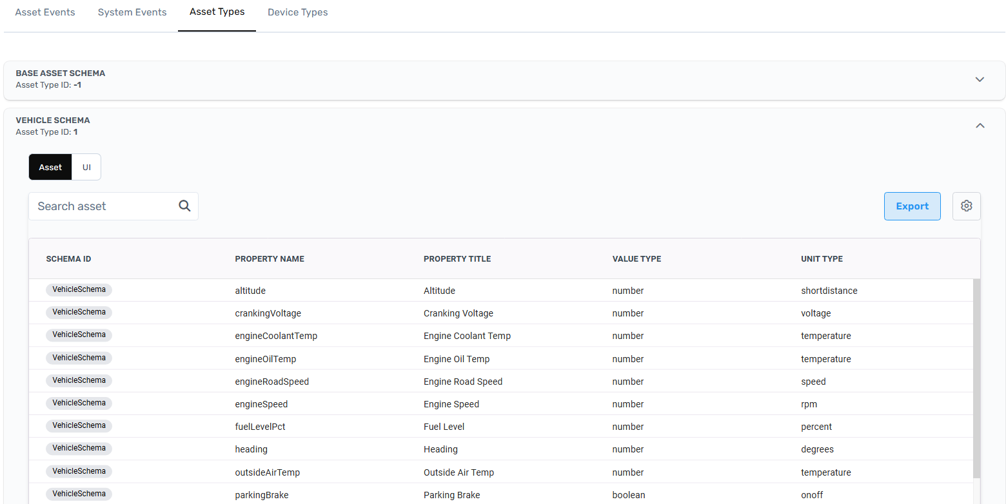Click the Fuel Level title cell
The height and width of the screenshot is (504, 1006).
click(x=444, y=427)
